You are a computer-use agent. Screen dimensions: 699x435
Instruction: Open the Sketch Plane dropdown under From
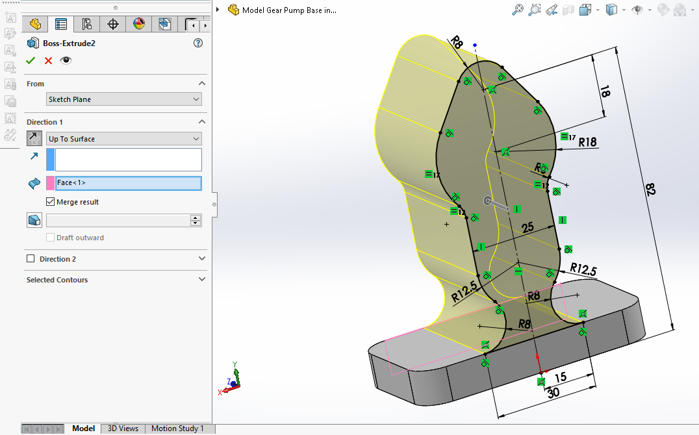[x=124, y=99]
